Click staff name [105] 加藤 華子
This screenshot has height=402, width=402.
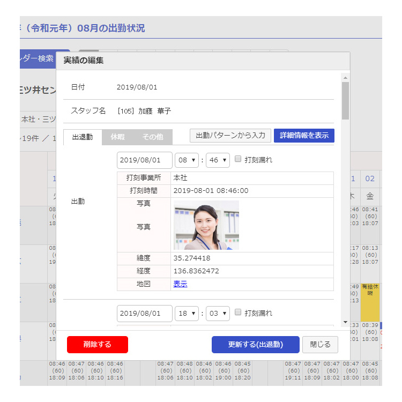pyautogui.click(x=144, y=111)
